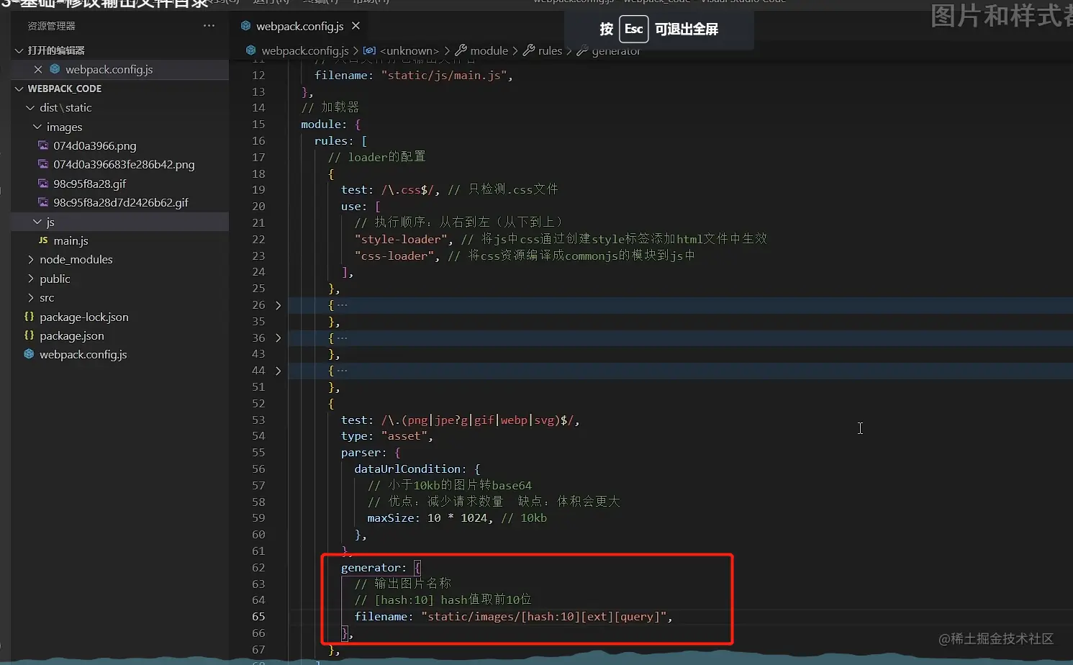1073x665 pixels.
Task: Click the webpack icon on the editor tab
Action: coord(245,26)
